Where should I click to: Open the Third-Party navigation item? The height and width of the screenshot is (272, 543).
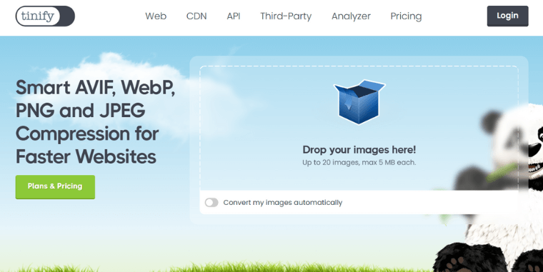pyautogui.click(x=286, y=16)
